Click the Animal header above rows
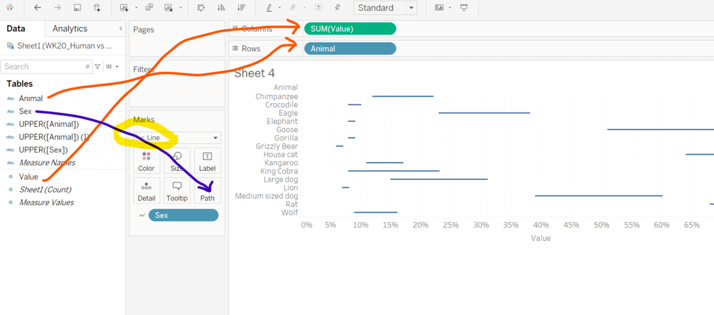 pos(286,88)
